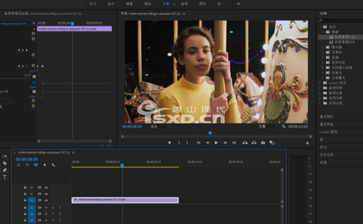363x224 pixels.
Task: Expand the 卷积内核 folder
Action: coord(323,63)
